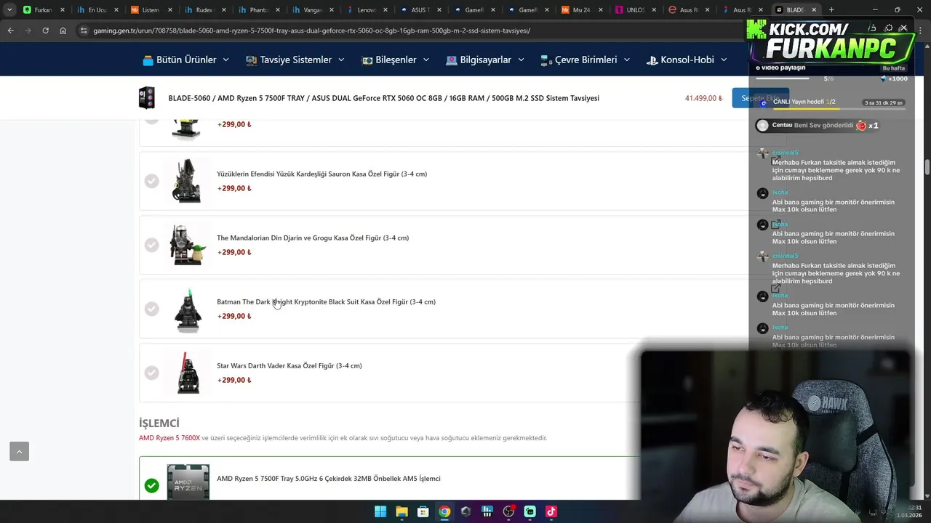The width and height of the screenshot is (931, 523).
Task: Click the +299,00 ₺ price under Darth Vader
Action: [234, 381]
